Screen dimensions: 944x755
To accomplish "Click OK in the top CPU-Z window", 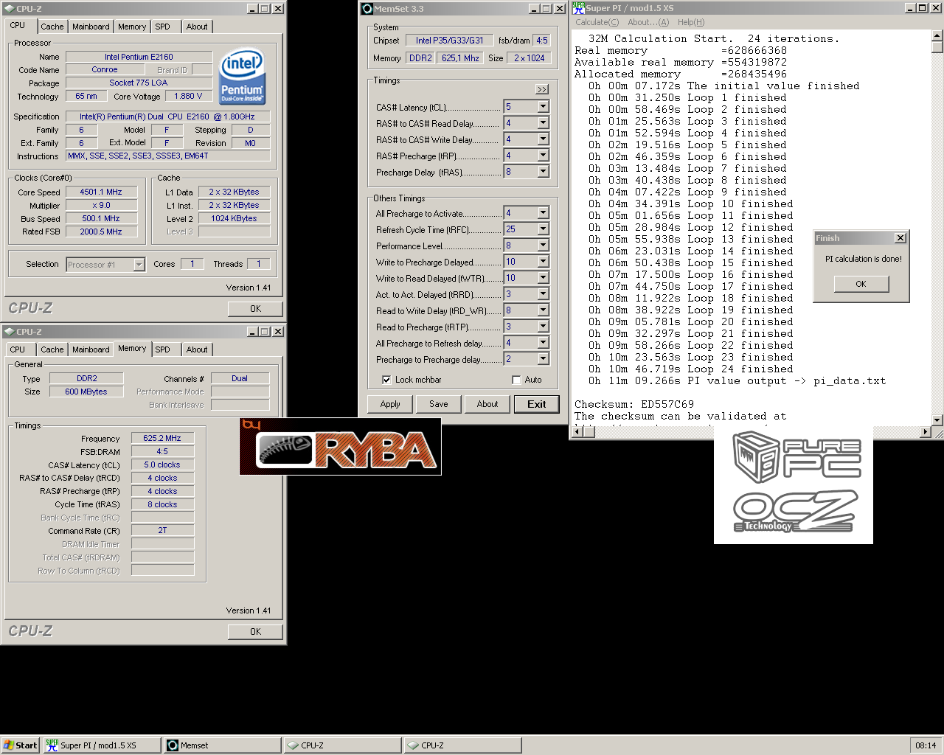I will point(255,309).
